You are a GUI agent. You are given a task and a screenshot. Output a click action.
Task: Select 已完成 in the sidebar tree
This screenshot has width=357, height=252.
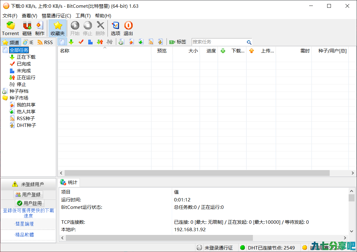pos(24,64)
